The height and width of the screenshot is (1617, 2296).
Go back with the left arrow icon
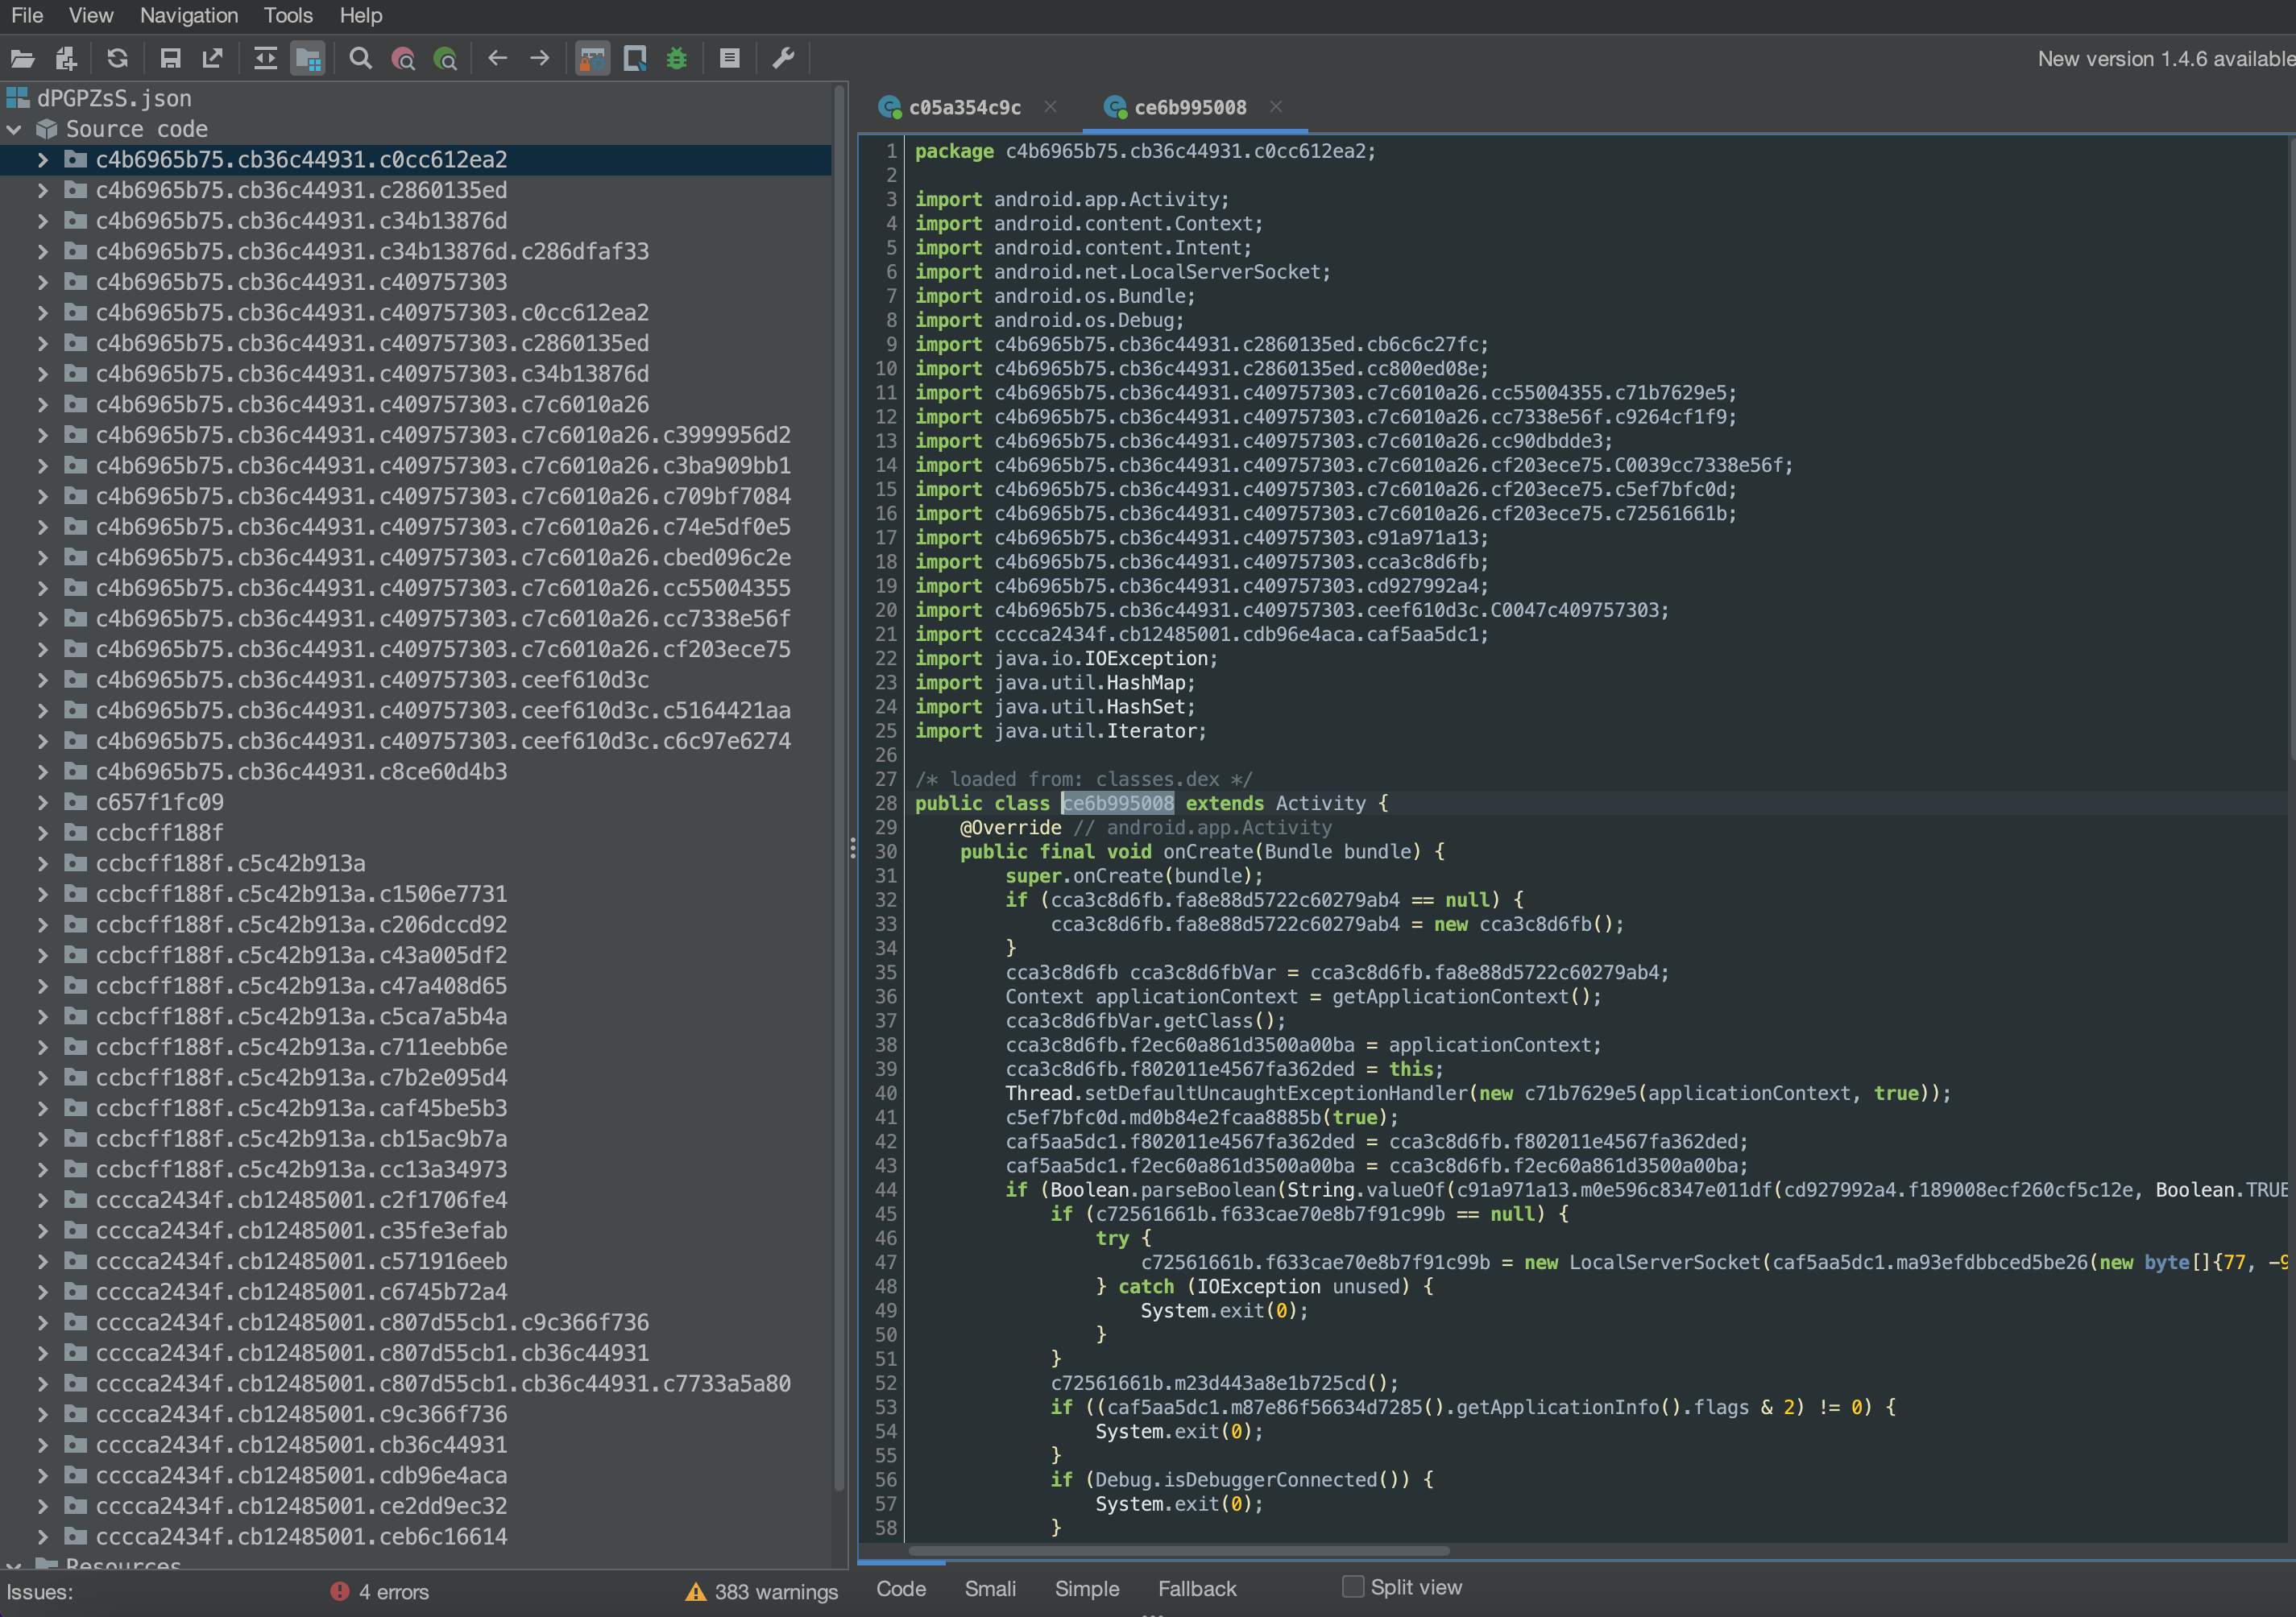pos(497,59)
